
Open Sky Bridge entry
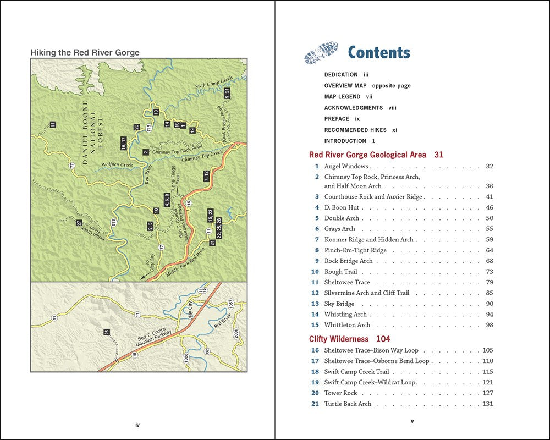click(402, 304)
